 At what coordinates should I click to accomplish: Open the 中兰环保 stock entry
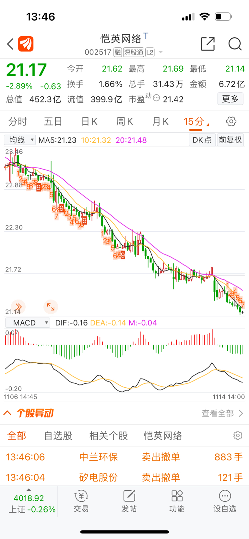99,457
